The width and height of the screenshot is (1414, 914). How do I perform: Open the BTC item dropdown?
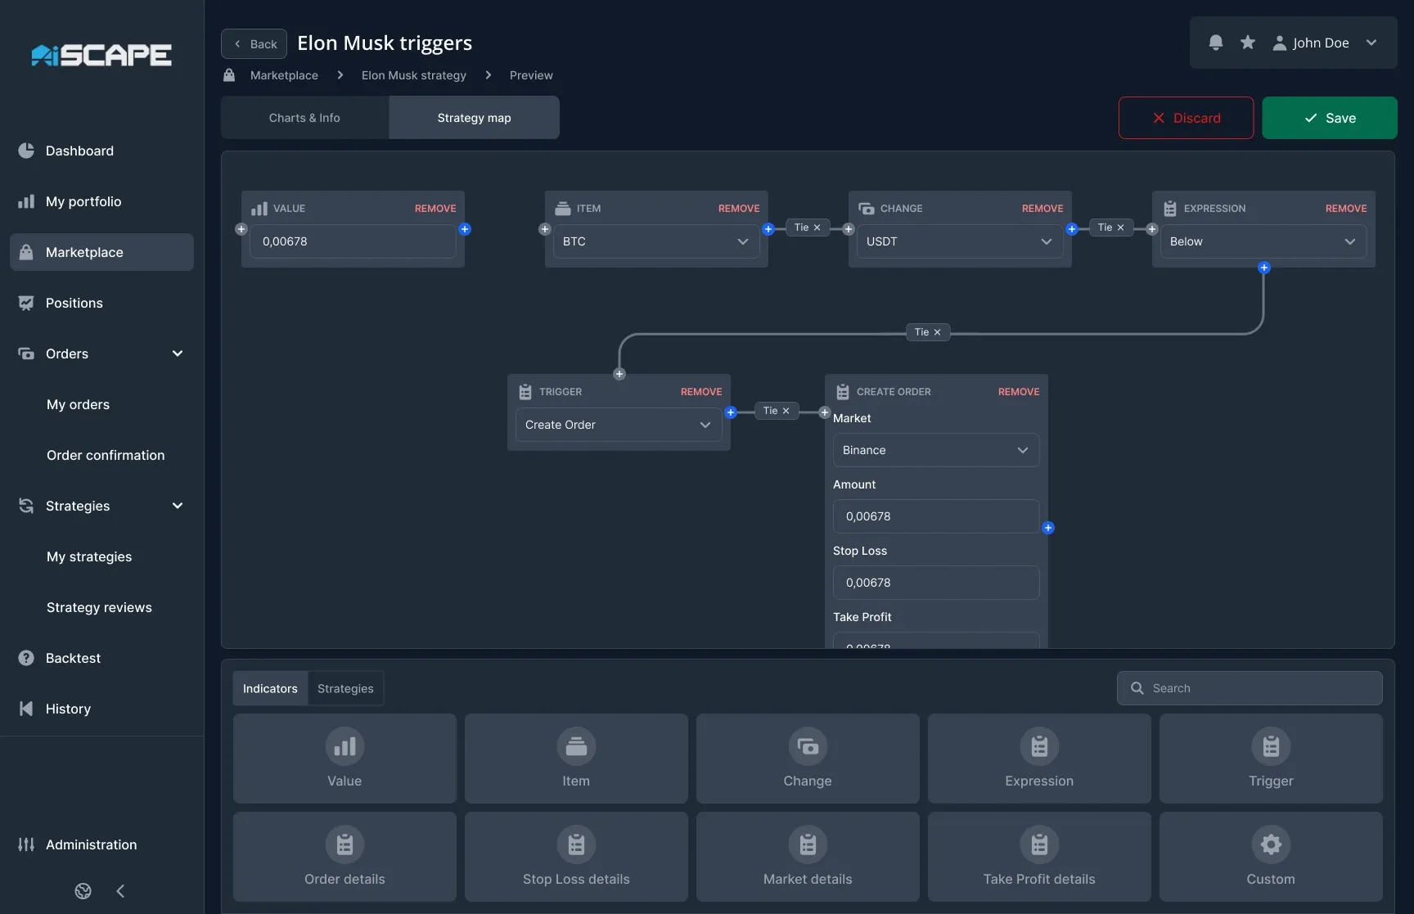(x=656, y=241)
